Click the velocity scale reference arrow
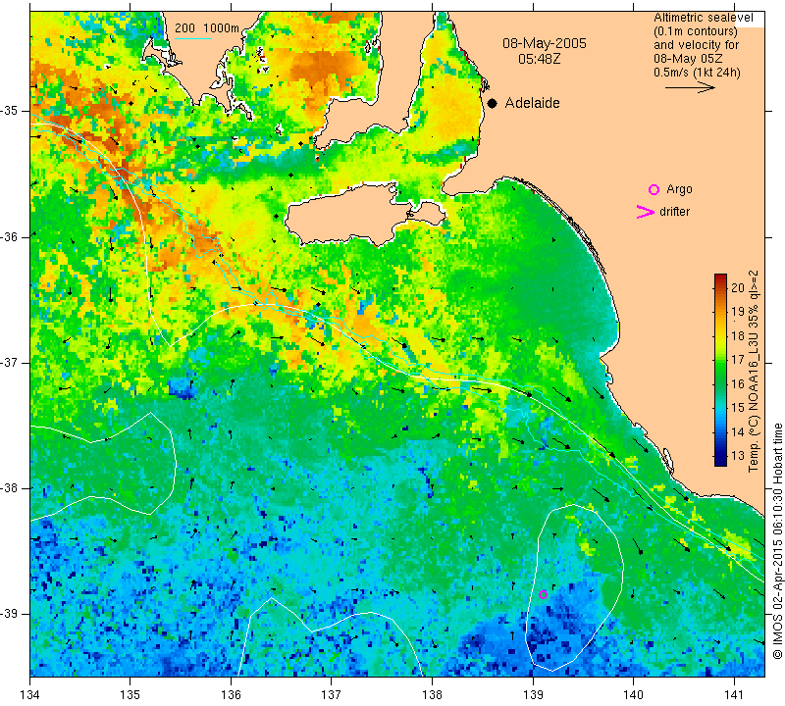Screen dimensions: 785x706 click(x=690, y=87)
